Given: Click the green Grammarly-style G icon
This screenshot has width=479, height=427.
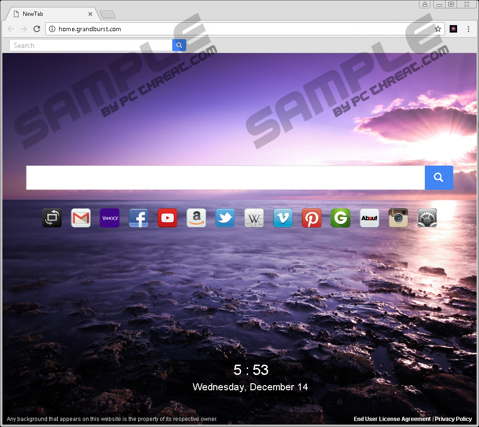Looking at the screenshot, I should pos(341,218).
